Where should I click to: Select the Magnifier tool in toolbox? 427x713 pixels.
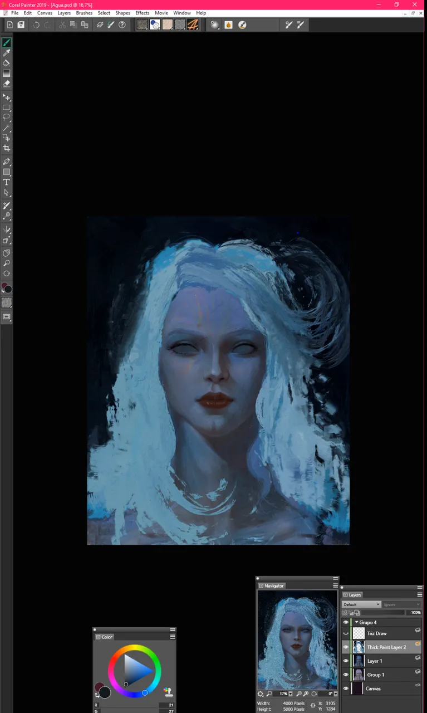click(x=7, y=263)
